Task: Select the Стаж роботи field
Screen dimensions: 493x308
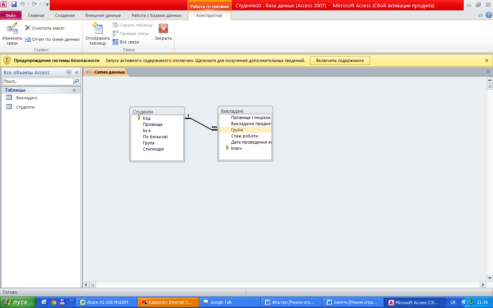Action: coord(245,136)
